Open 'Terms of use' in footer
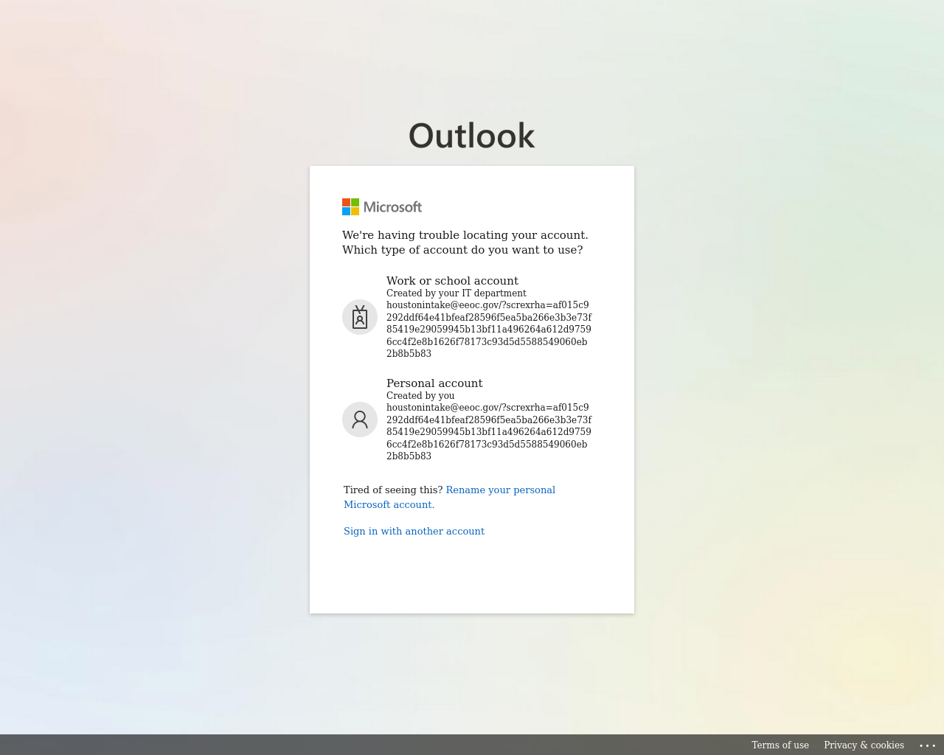944x755 pixels. 780,745
